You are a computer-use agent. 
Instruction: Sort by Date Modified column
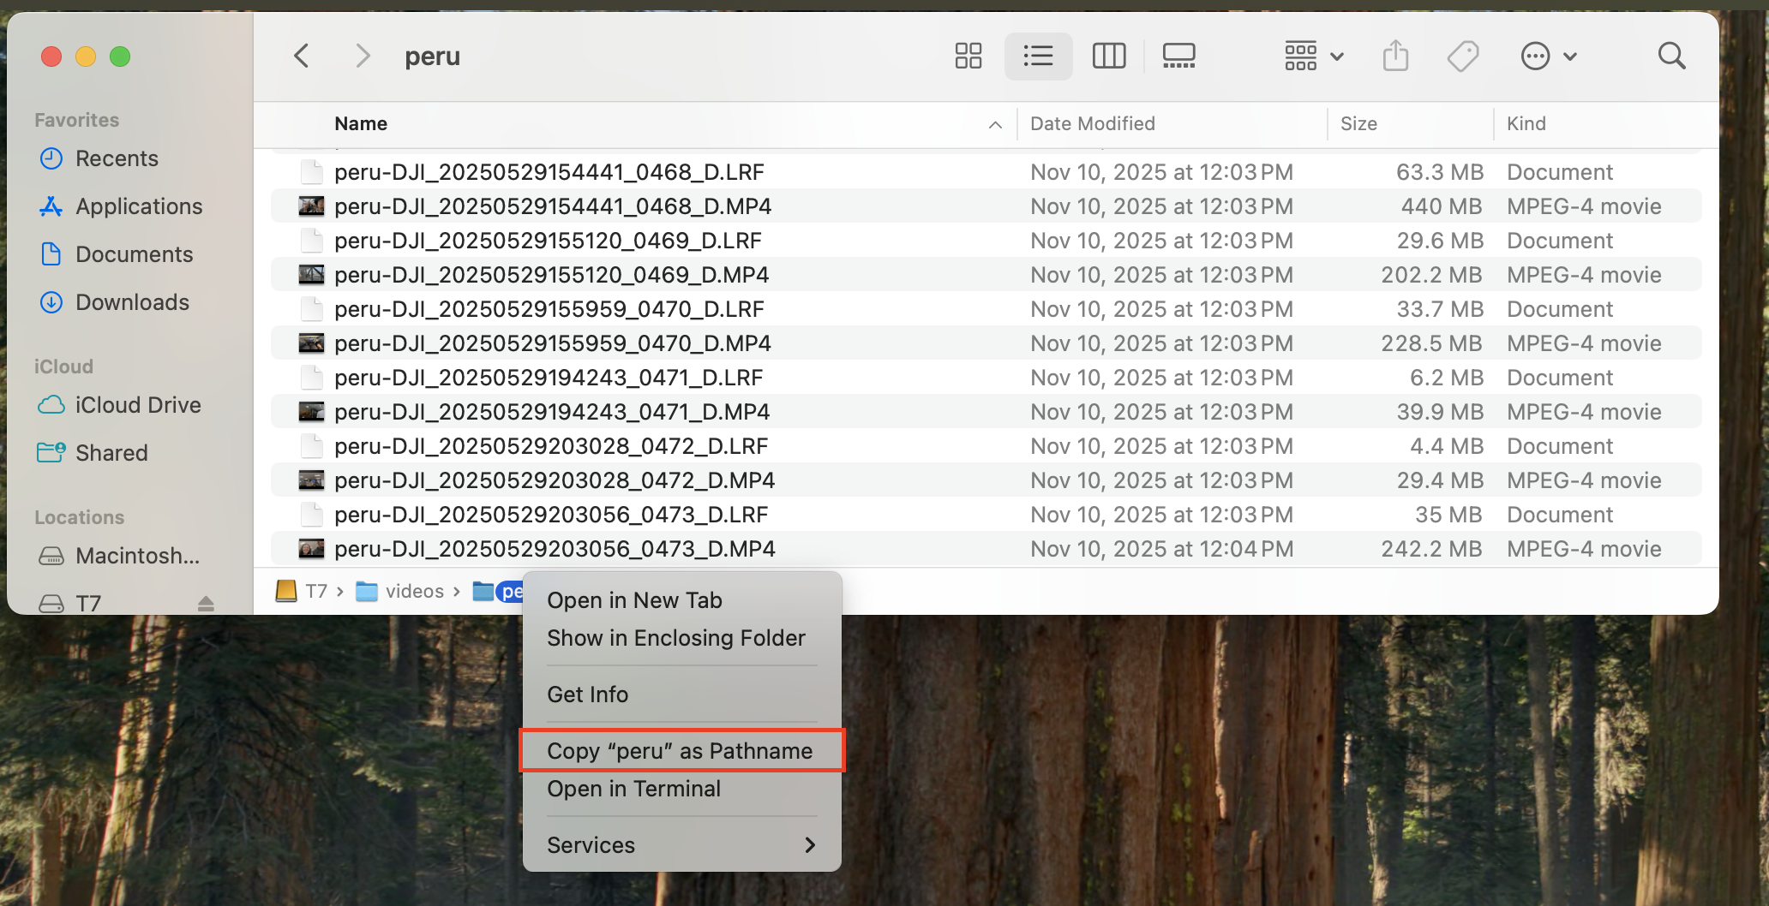pos(1092,123)
